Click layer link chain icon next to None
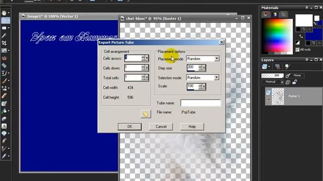Viewport: 323px width, 181px height. coord(288,75)
